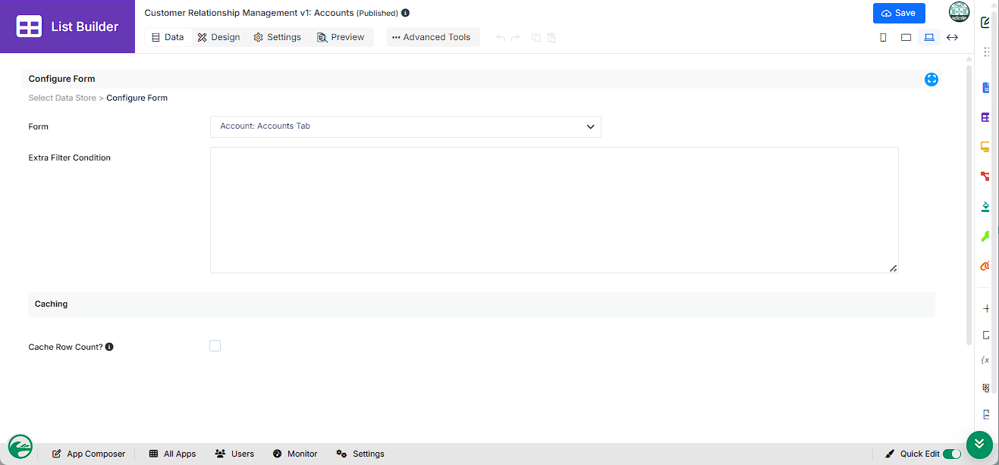Open the Settings tab in toolbar

pyautogui.click(x=277, y=37)
